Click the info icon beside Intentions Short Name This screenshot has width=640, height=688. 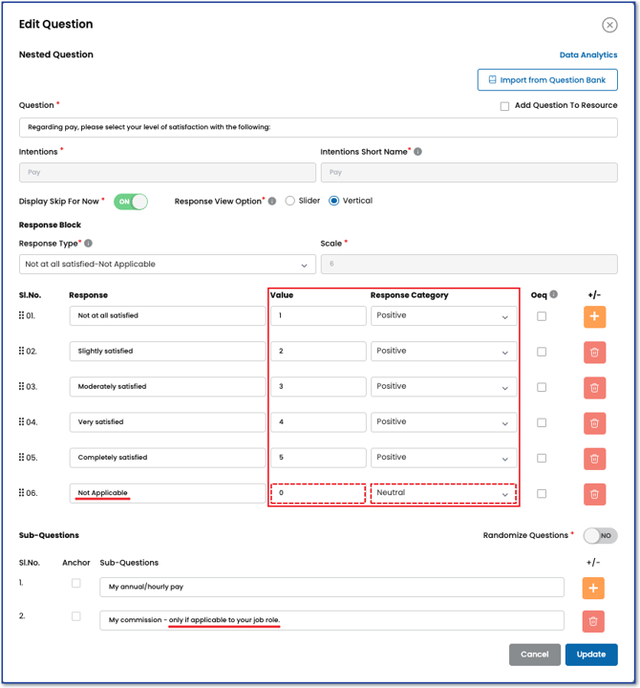[x=418, y=152]
